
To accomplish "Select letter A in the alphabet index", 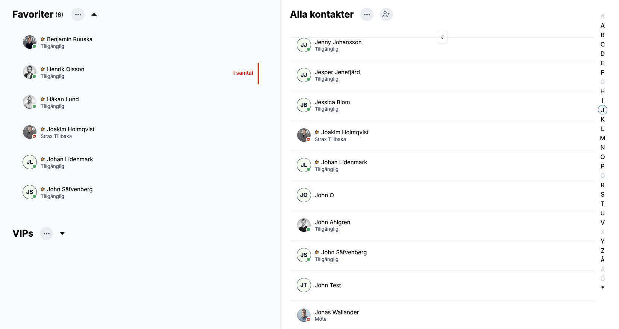I will click(x=602, y=26).
